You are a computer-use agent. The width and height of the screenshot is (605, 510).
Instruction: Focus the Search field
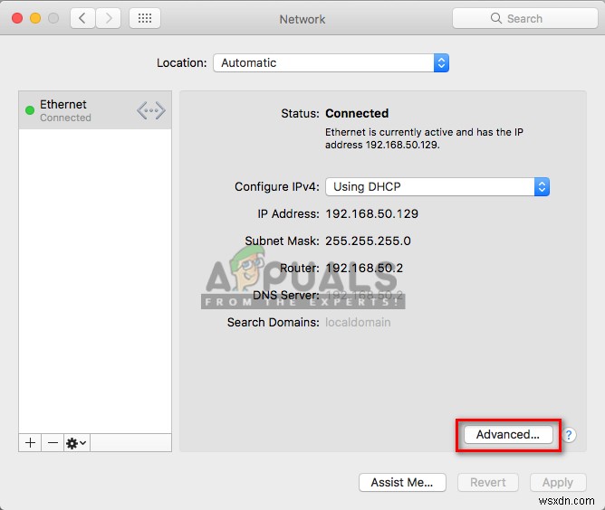coord(523,18)
